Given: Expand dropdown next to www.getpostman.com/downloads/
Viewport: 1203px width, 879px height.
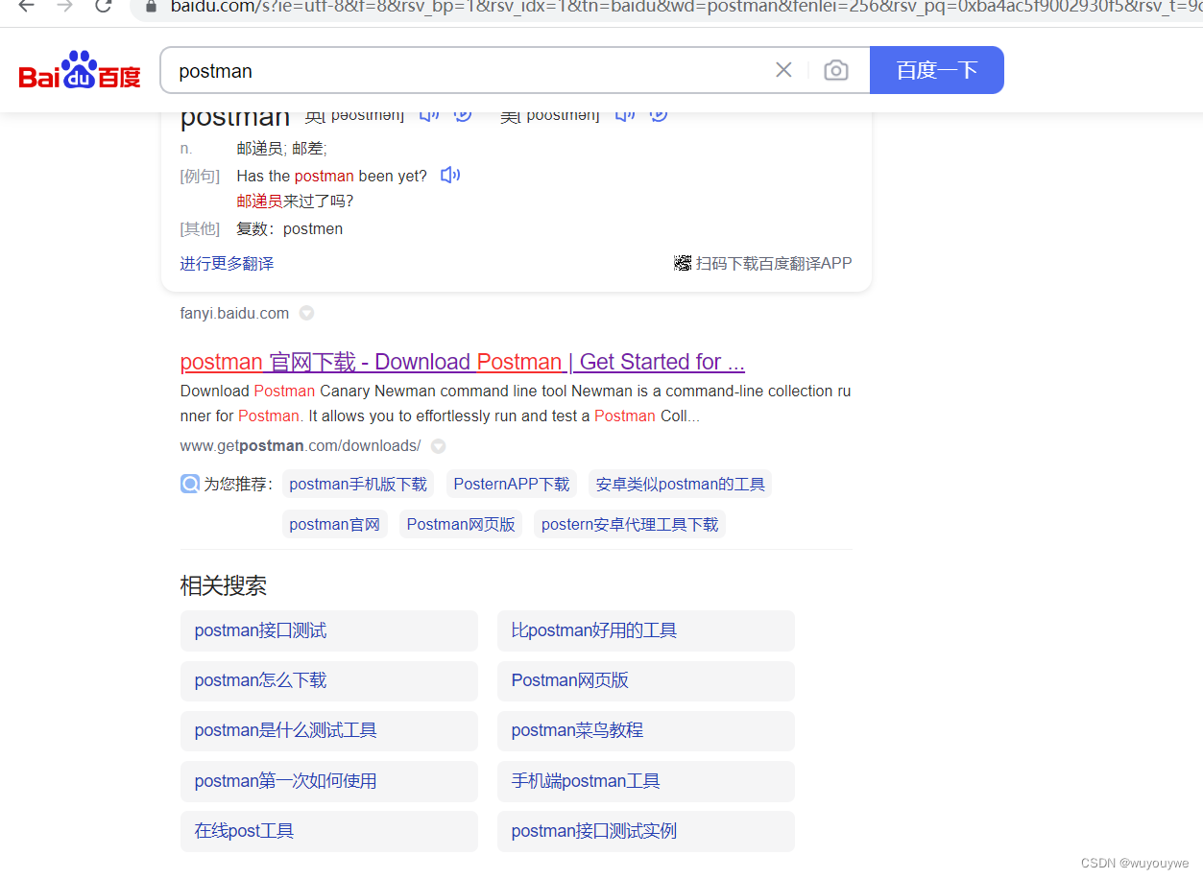Looking at the screenshot, I should [x=438, y=446].
